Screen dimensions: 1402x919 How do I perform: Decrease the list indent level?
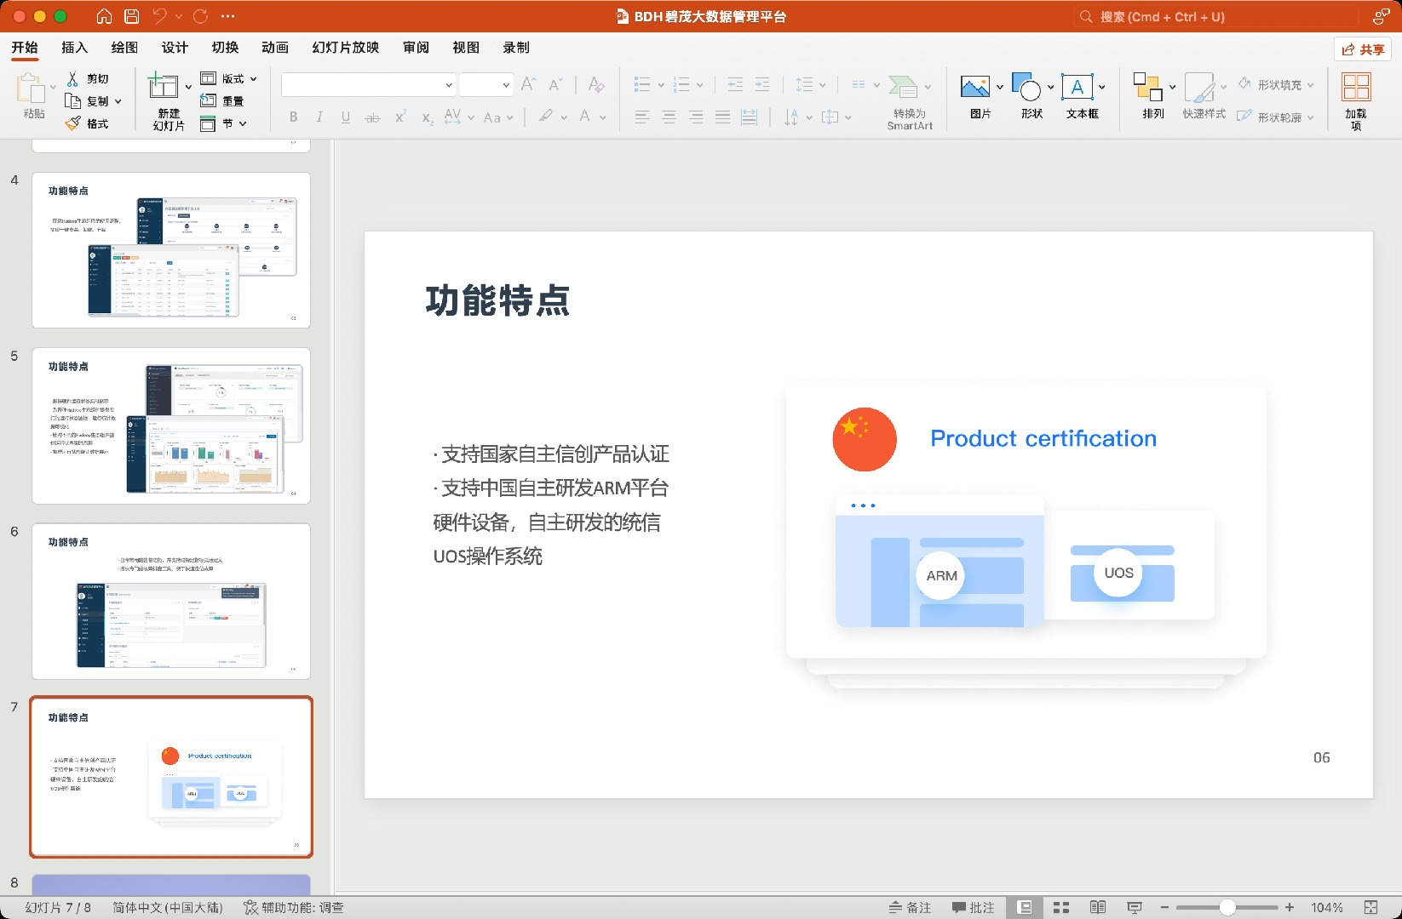pos(735,84)
